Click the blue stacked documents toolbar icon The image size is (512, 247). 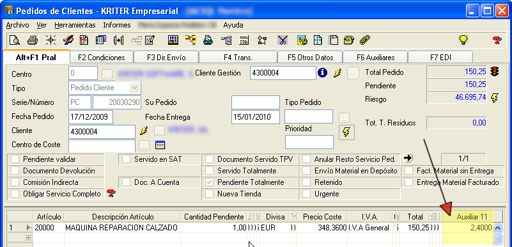pyautogui.click(x=101, y=40)
